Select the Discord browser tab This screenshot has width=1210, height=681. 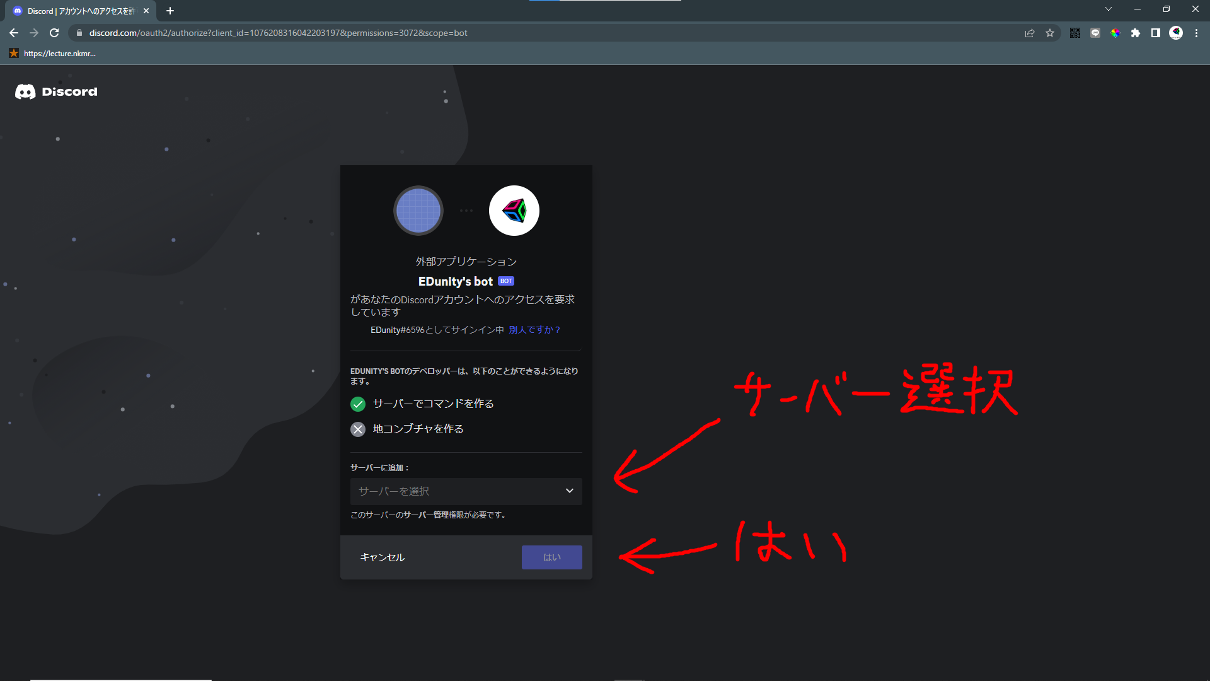[x=76, y=11]
